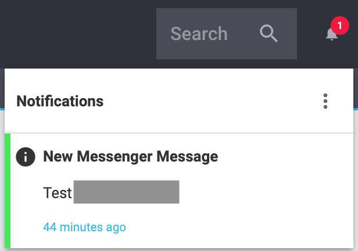Image resolution: width=358 pixels, height=251 pixels.
Task: Select the Test message preview text
Action: pyautogui.click(x=58, y=192)
